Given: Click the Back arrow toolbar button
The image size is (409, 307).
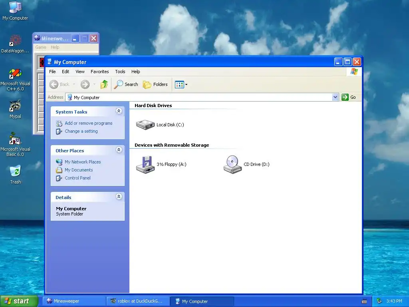Looking at the screenshot, I should tap(60, 84).
